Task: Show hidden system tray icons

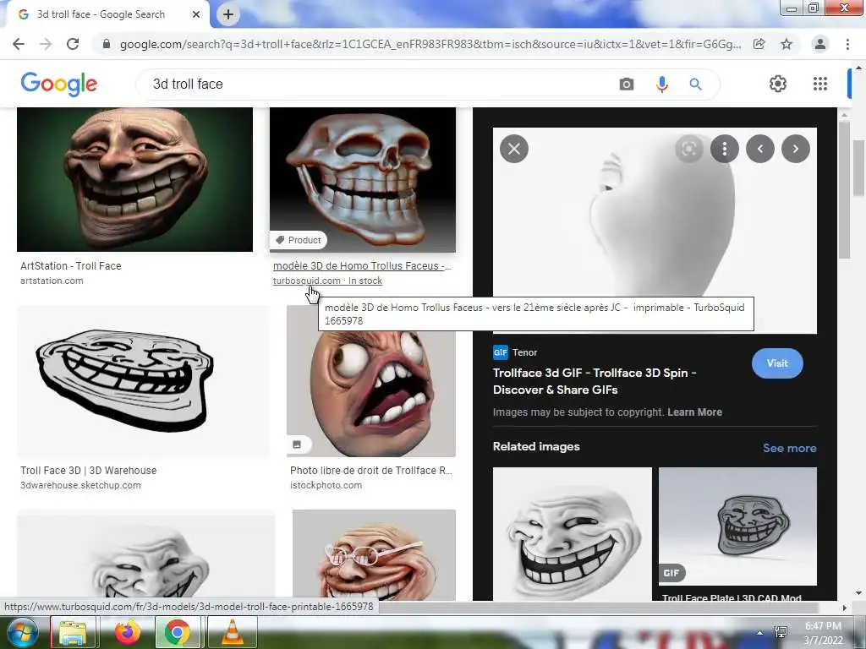Action: [760, 633]
